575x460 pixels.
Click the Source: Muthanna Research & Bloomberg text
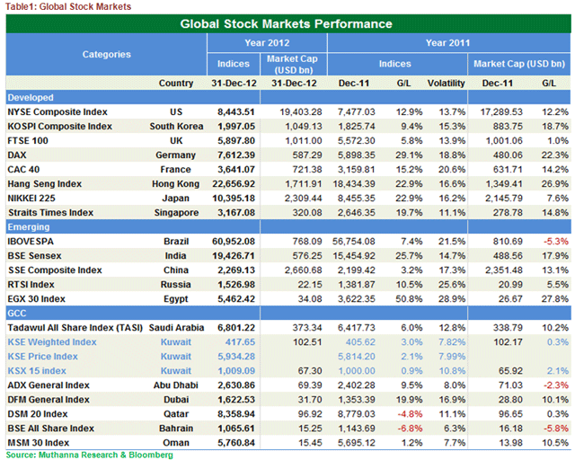(89, 455)
